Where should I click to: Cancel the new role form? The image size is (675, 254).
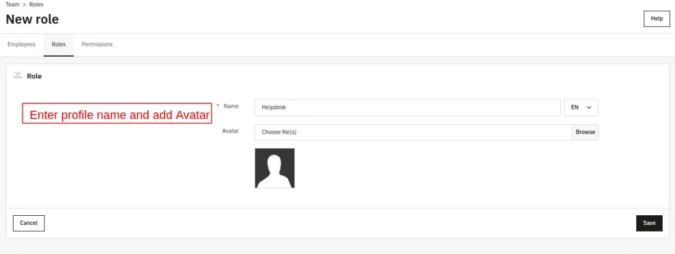click(29, 223)
